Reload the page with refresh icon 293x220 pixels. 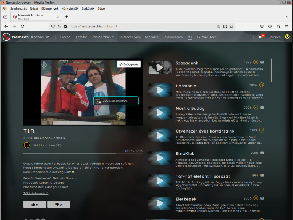click(23, 26)
